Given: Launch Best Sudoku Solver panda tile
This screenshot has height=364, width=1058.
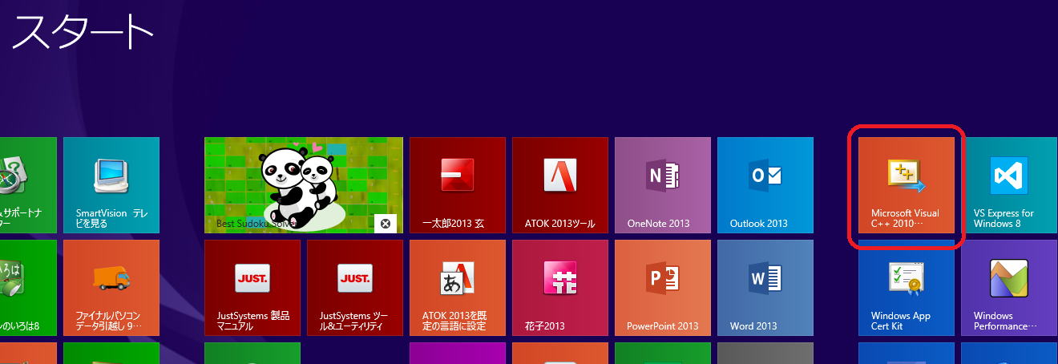Looking at the screenshot, I should pyautogui.click(x=304, y=185).
